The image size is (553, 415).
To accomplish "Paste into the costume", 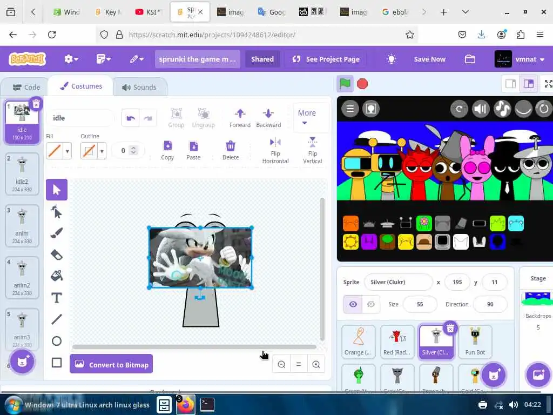I will (193, 151).
